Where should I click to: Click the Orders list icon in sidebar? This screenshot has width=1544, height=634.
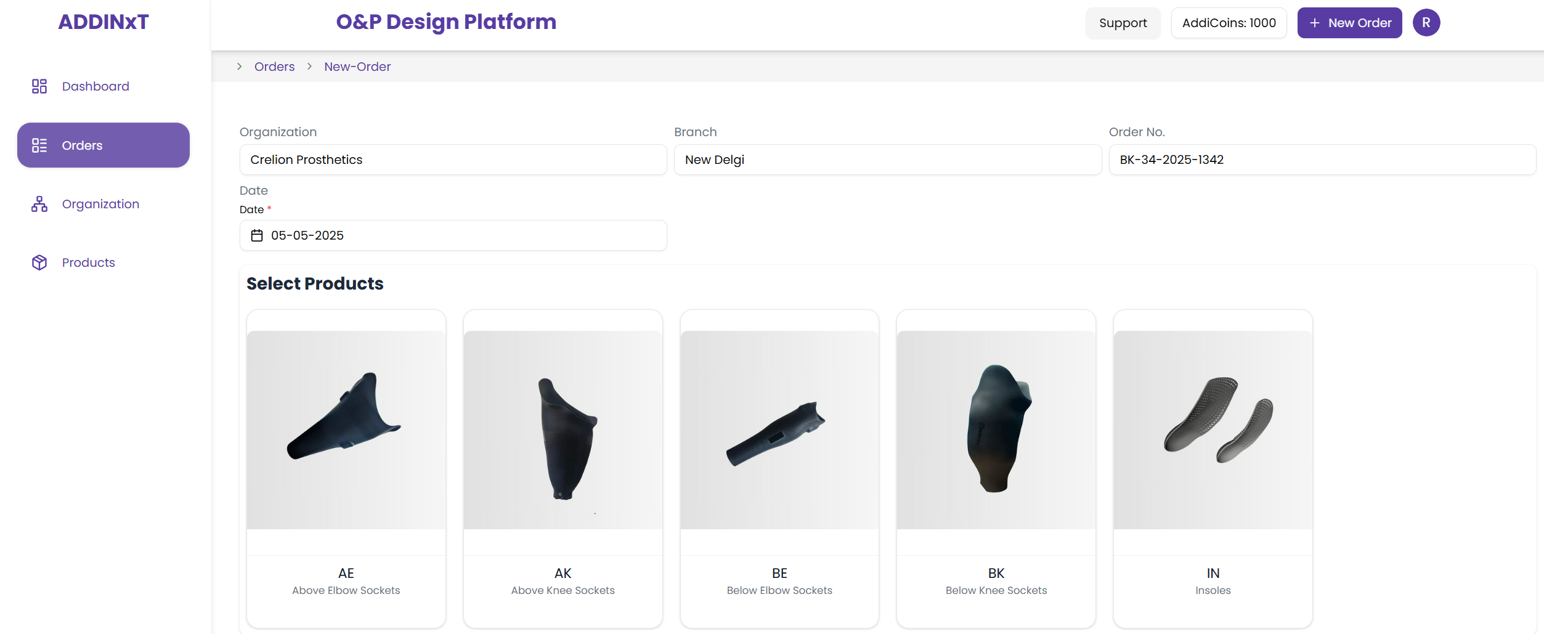[39, 145]
